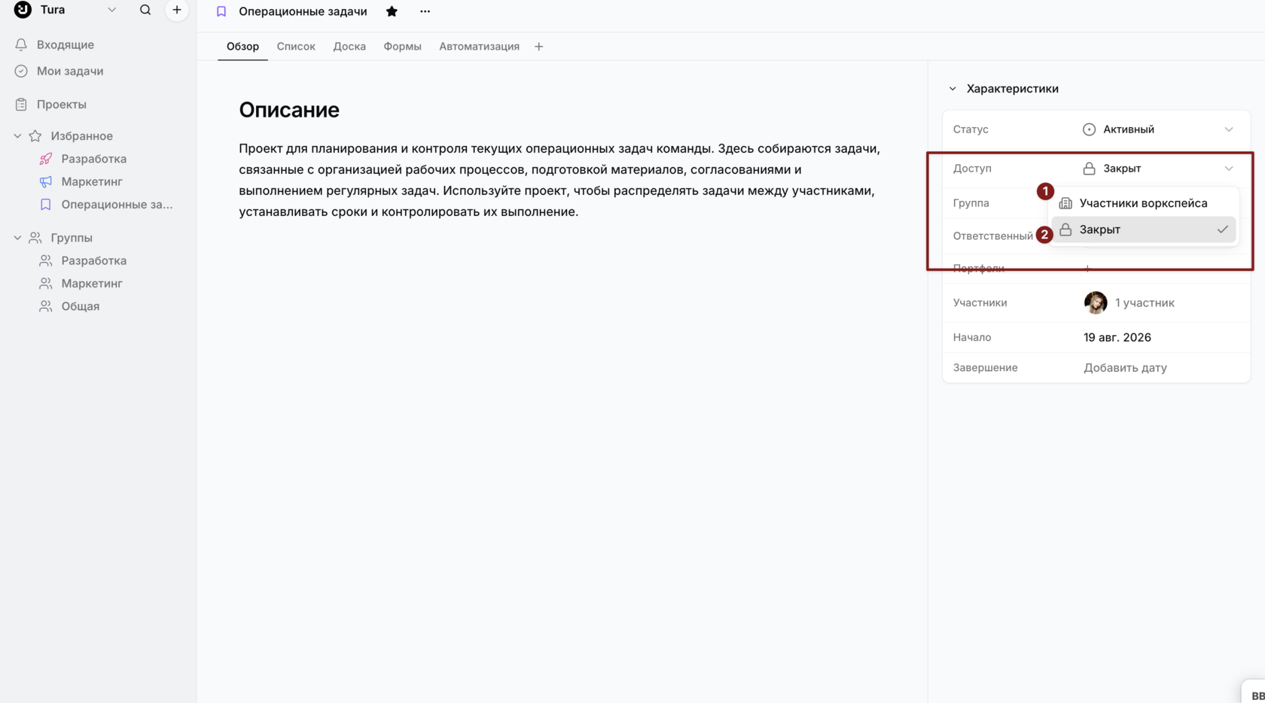Image resolution: width=1265 pixels, height=703 pixels.
Task: Open the Доступ dropdown showing Закрыт
Action: point(1158,169)
